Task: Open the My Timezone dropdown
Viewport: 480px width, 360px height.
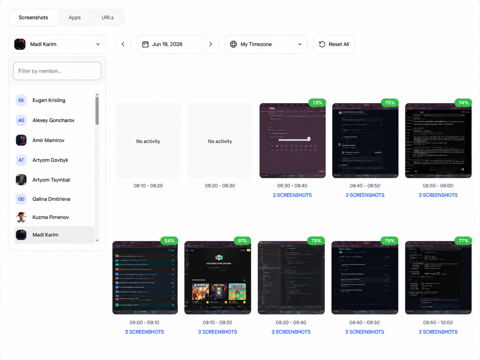Action: 266,44
